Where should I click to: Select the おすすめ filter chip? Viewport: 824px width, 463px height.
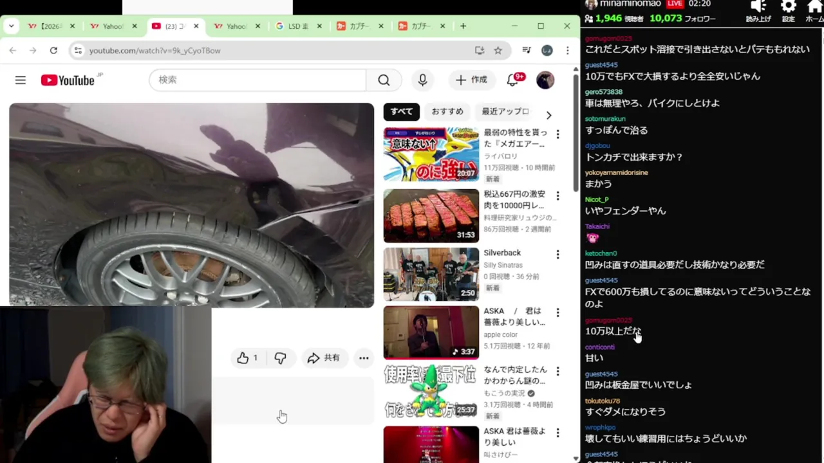pyautogui.click(x=447, y=111)
